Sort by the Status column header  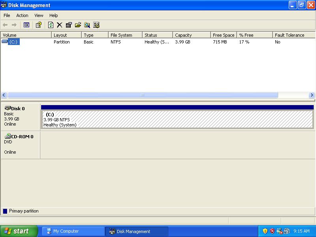pos(158,35)
